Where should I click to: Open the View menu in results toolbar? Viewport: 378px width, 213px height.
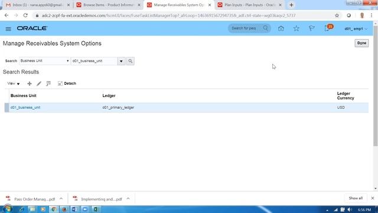14,83
